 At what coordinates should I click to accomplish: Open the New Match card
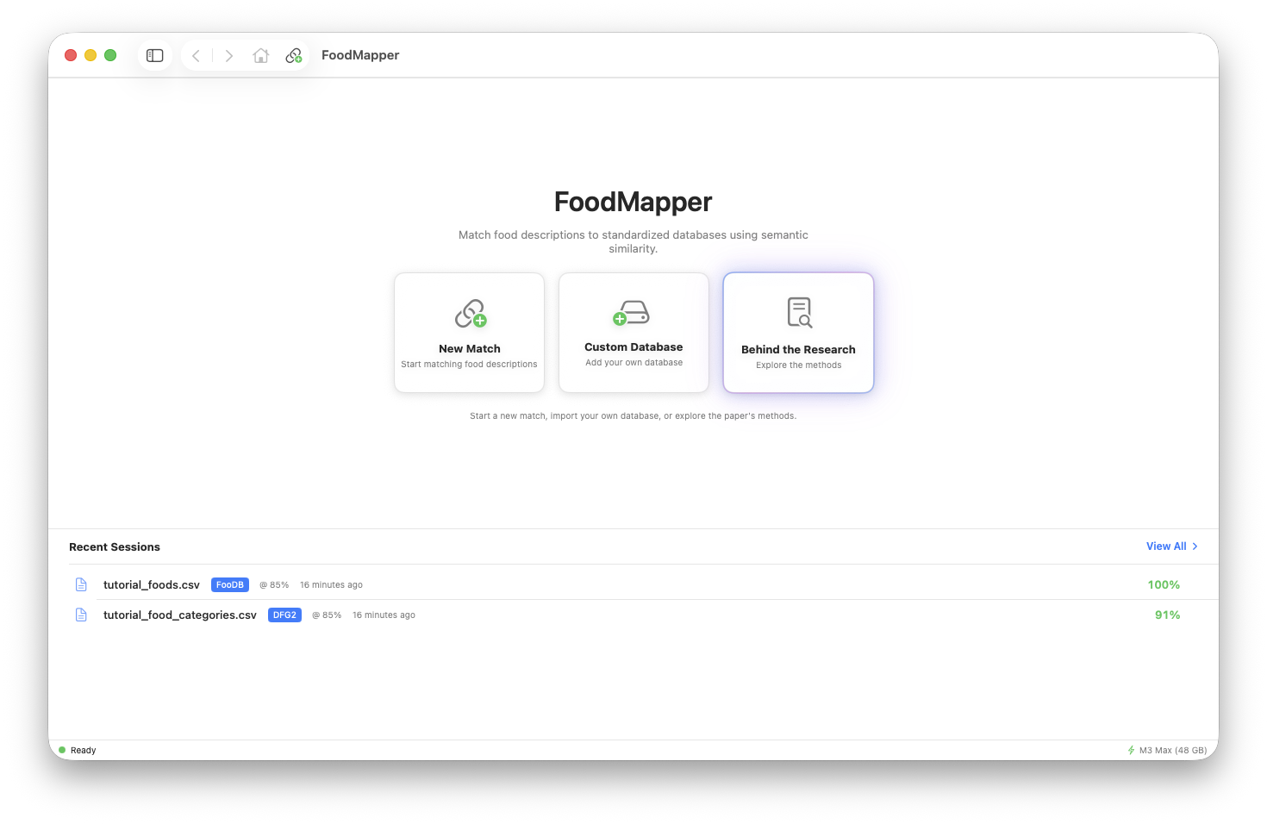click(469, 333)
